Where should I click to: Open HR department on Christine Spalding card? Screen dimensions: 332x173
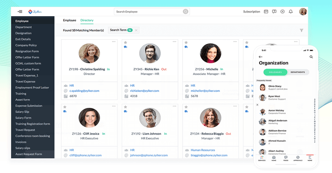(72, 85)
